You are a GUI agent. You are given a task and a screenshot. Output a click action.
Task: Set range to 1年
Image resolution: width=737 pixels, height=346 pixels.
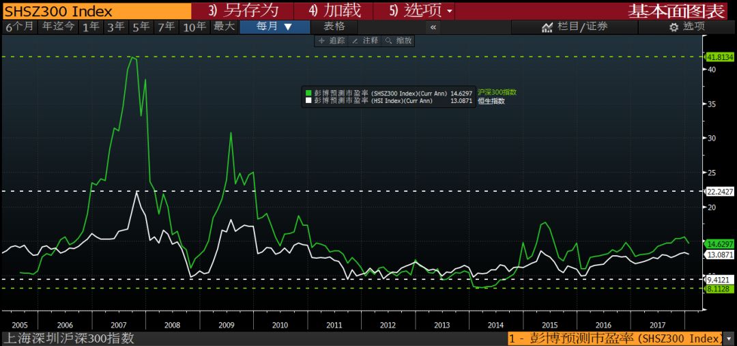click(x=91, y=27)
